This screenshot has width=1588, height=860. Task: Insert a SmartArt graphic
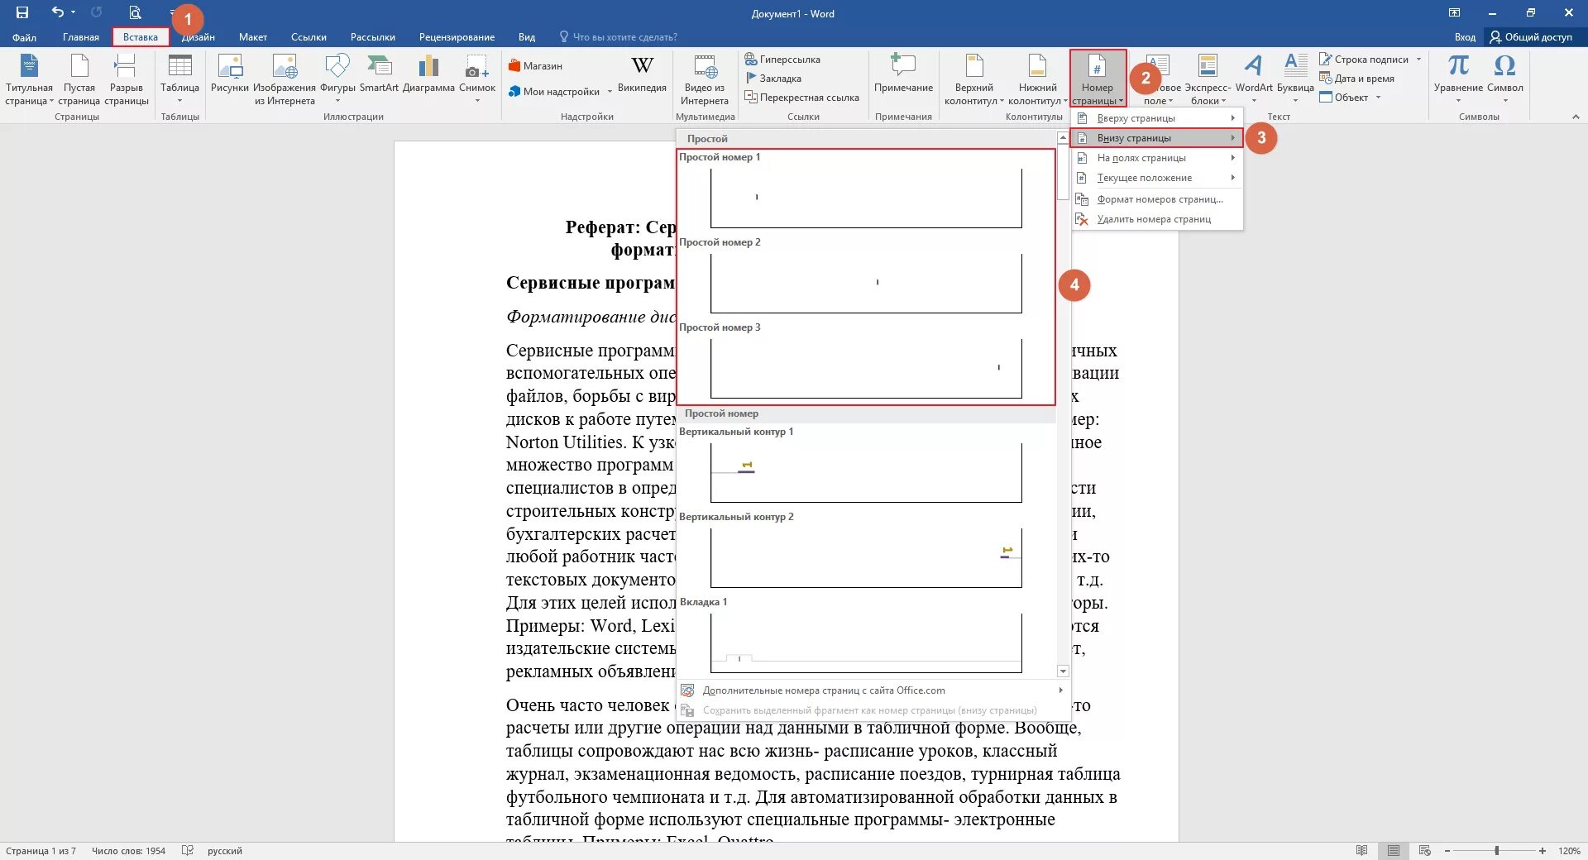coord(379,74)
